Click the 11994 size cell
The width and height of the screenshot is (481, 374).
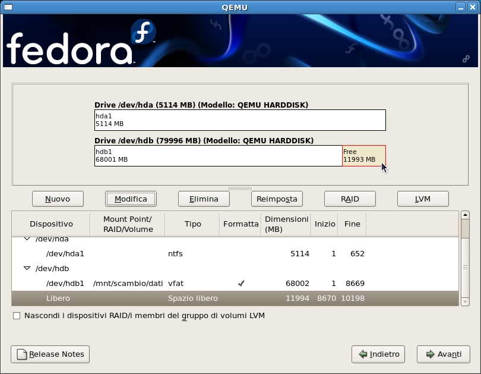click(x=298, y=298)
